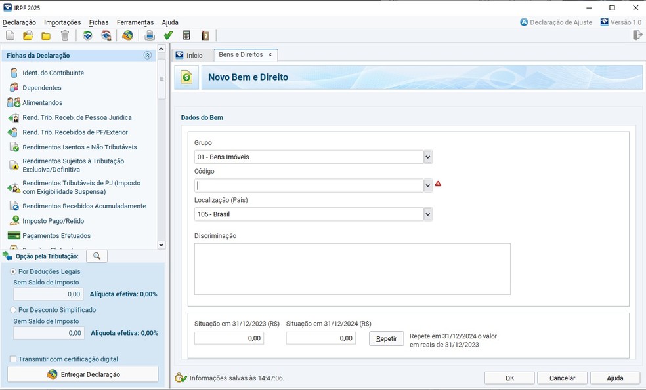Select Por Desconto Simplificado option
646x390 pixels.
tap(13, 310)
